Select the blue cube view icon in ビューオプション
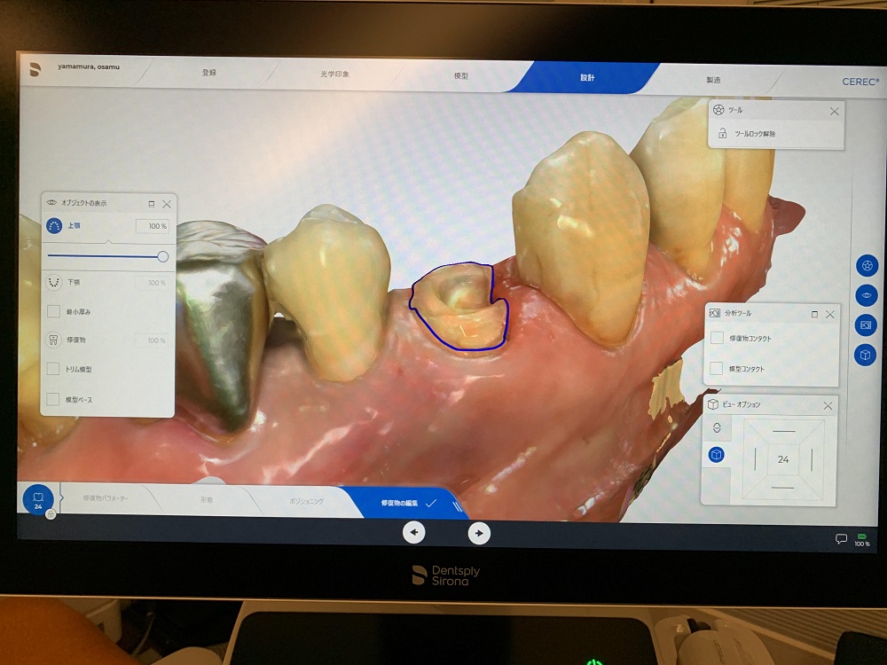887x665 pixels. click(x=716, y=455)
